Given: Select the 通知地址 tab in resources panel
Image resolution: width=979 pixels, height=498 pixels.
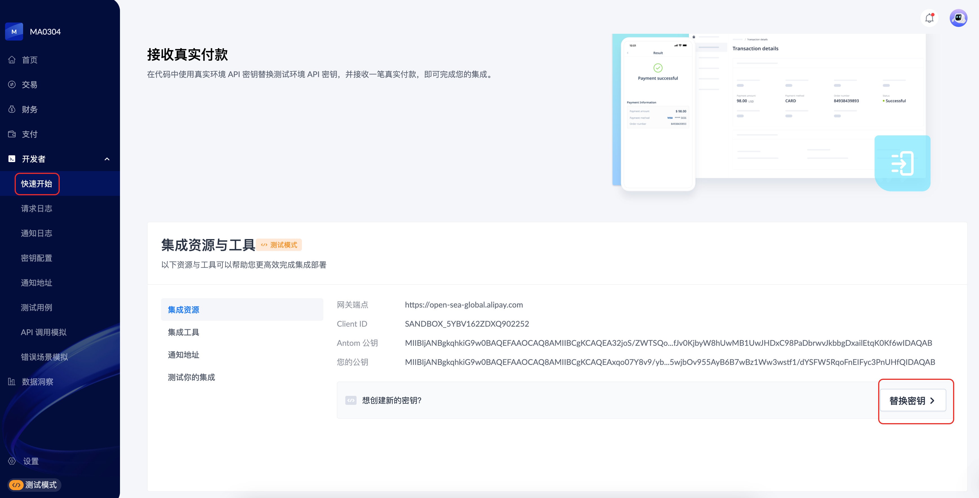Looking at the screenshot, I should [x=184, y=355].
